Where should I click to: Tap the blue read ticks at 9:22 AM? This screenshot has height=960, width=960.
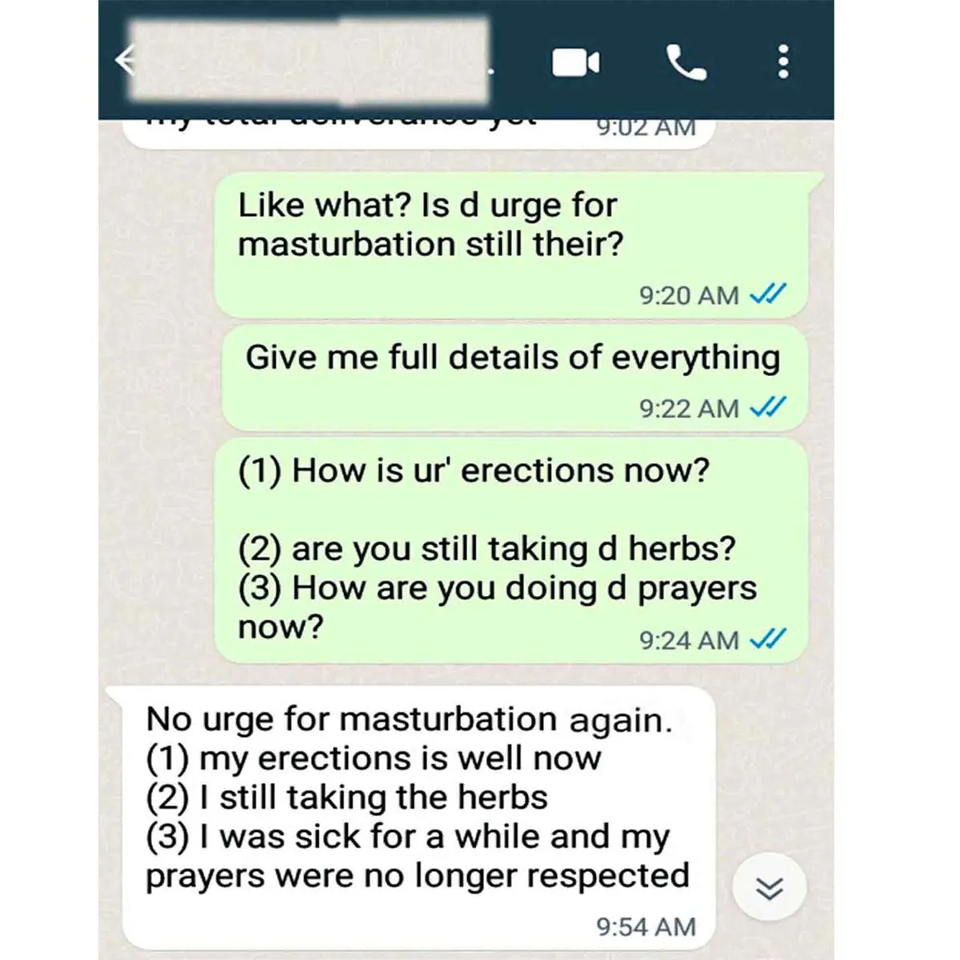point(768,407)
